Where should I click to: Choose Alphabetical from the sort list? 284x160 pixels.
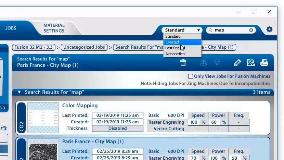[175, 54]
